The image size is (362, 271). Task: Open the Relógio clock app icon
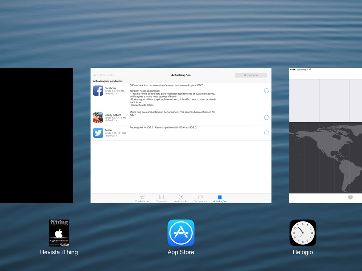coord(303,233)
